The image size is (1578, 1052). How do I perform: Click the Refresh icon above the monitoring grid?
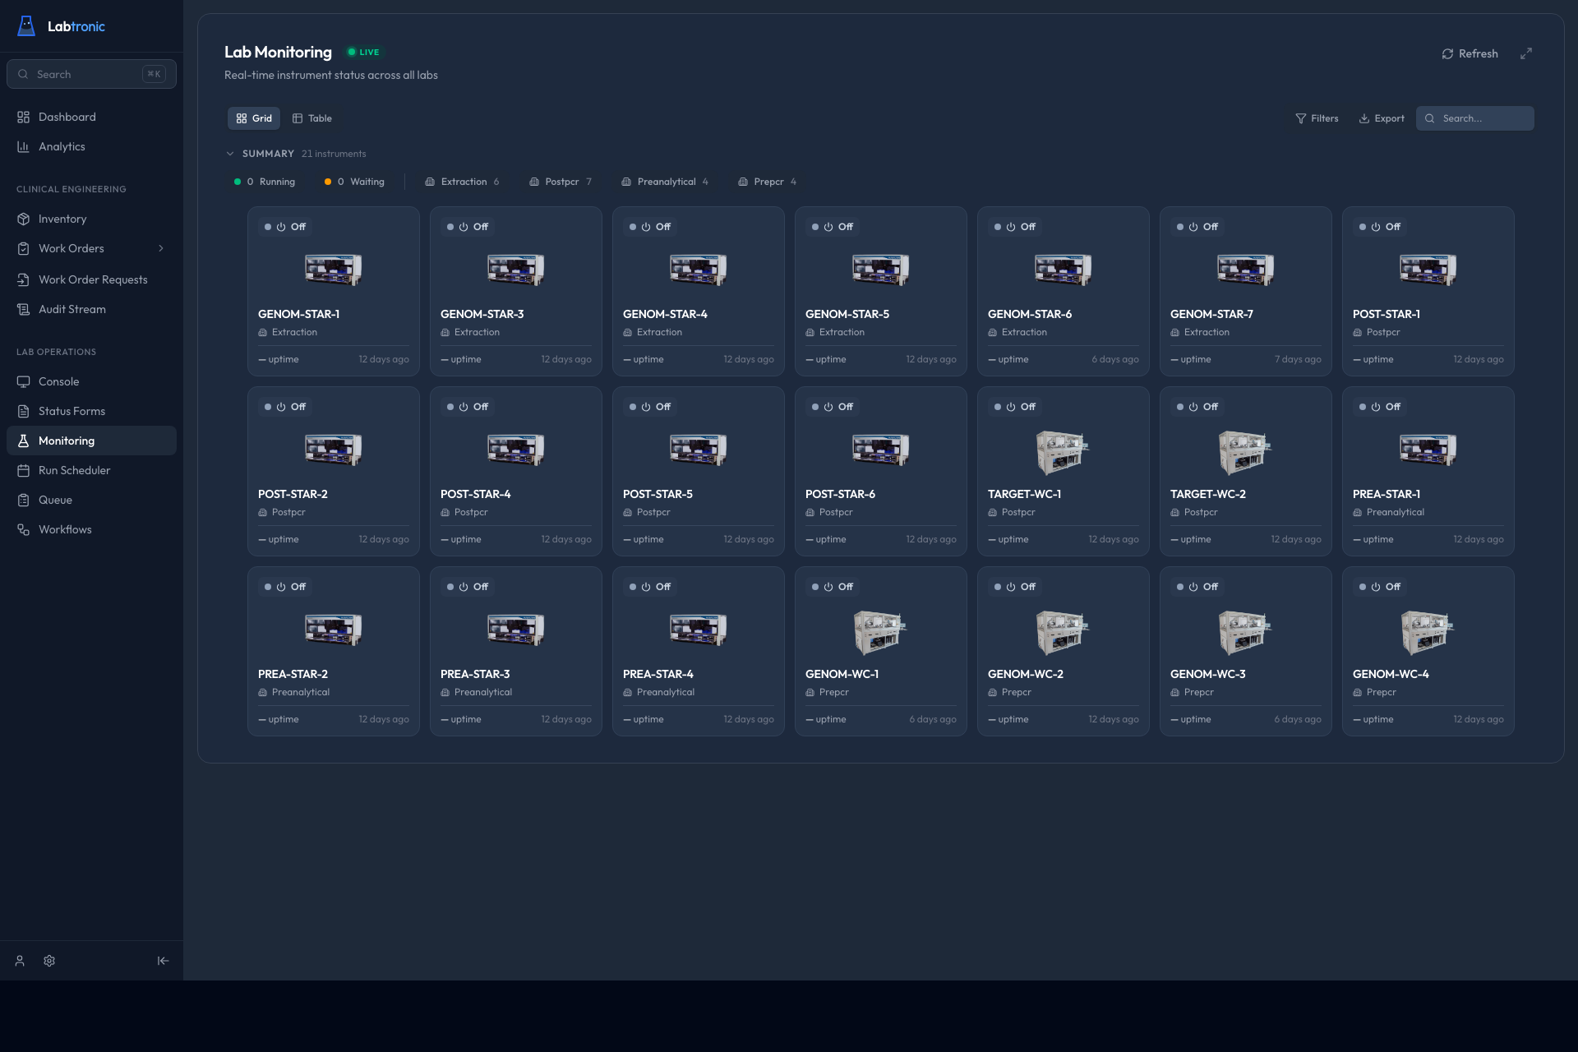pyautogui.click(x=1449, y=53)
